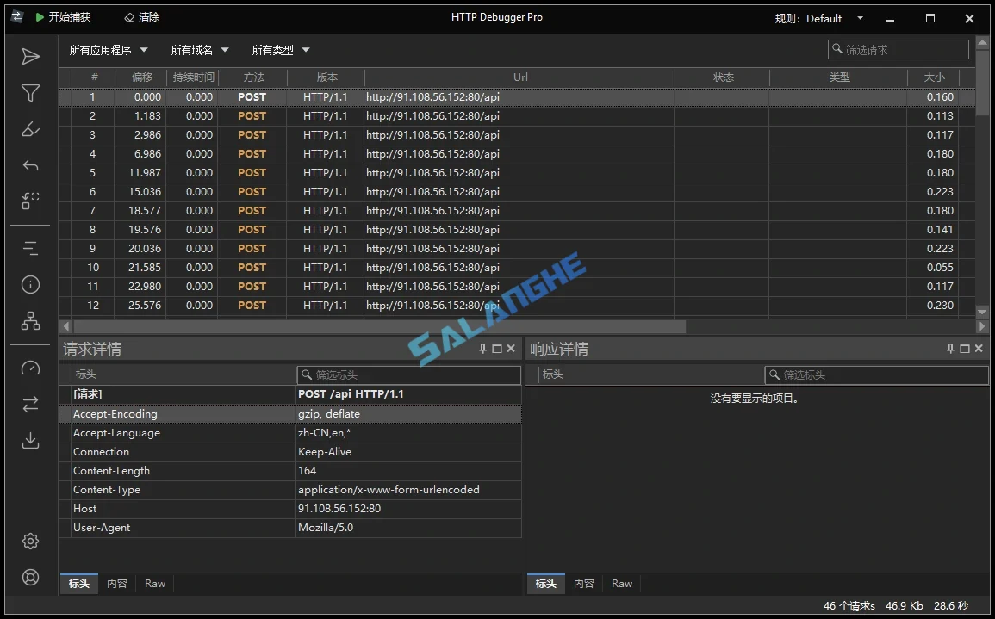
Task: Open the filter funnel icon in sidebar
Action: click(30, 93)
